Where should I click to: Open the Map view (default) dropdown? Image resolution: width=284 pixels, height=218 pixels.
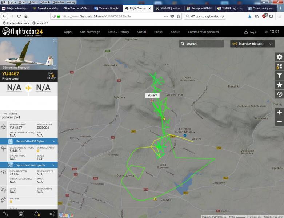pos(252,44)
